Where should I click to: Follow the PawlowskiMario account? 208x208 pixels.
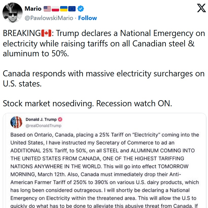coord(88,18)
